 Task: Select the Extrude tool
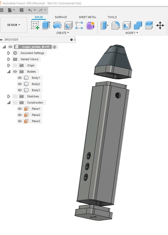tap(46, 25)
